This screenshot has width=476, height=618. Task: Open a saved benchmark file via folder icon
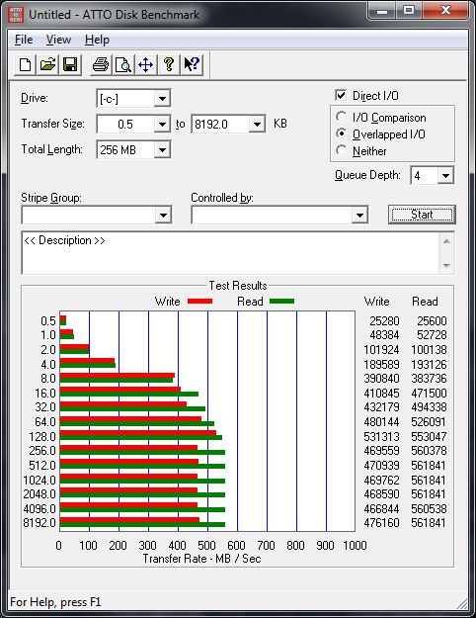tap(47, 64)
